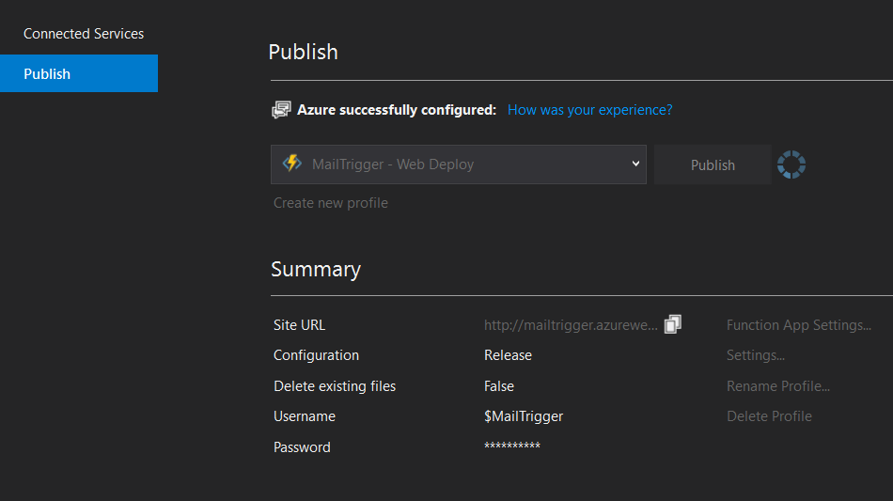This screenshot has width=893, height=501.
Task: Select the 'False' delete existing files value
Action: click(x=499, y=386)
